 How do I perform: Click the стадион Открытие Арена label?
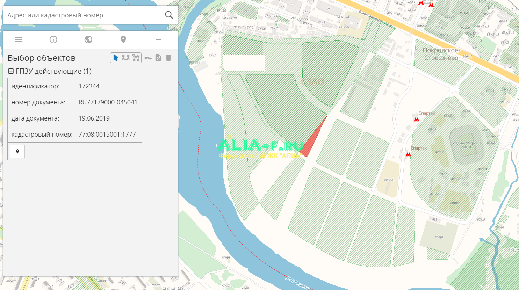[x=467, y=145]
